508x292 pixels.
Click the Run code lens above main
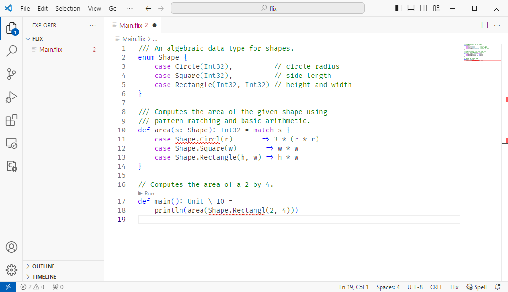[146, 193]
